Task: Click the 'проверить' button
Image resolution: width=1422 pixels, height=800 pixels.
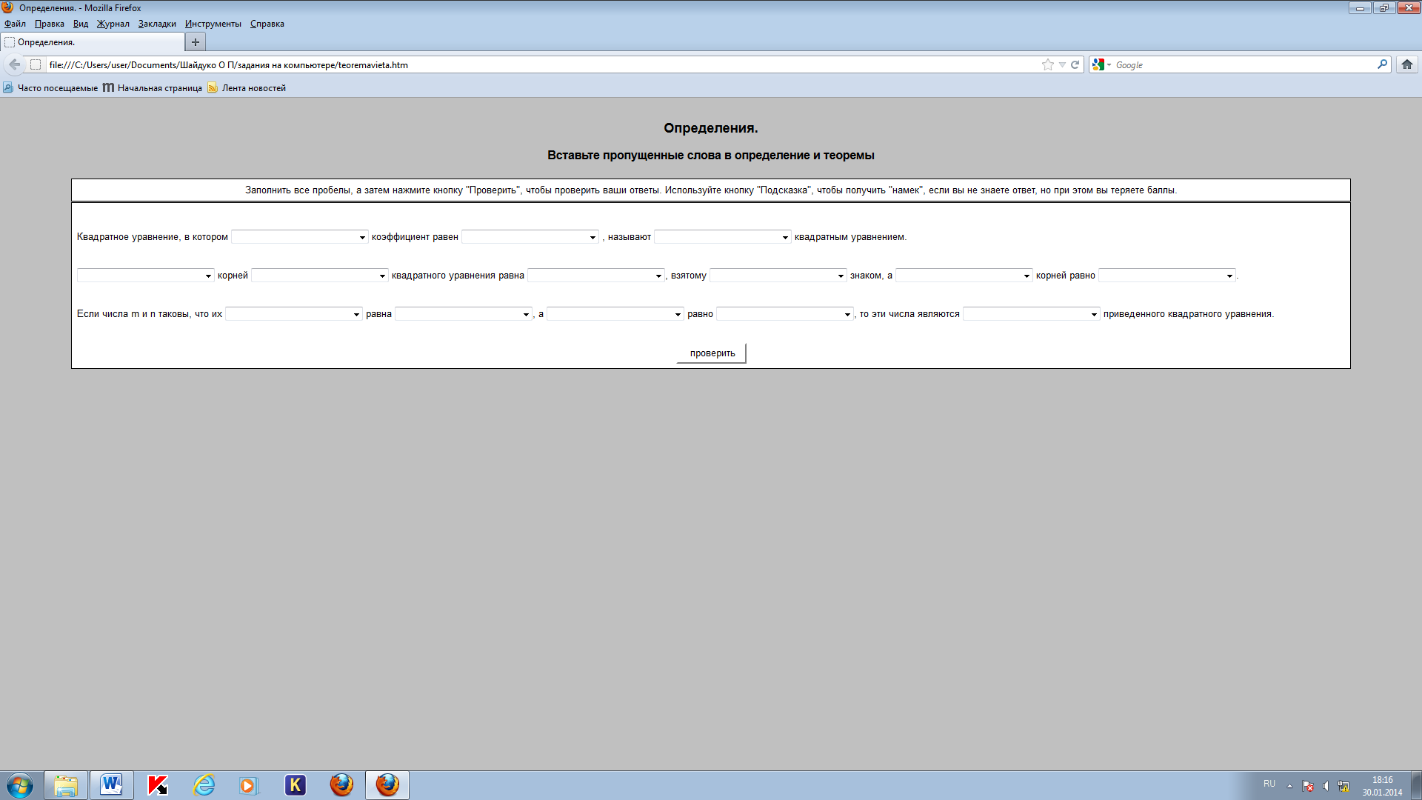Action: [712, 353]
